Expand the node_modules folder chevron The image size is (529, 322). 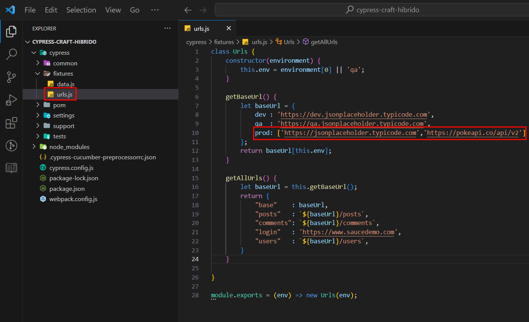click(x=34, y=147)
